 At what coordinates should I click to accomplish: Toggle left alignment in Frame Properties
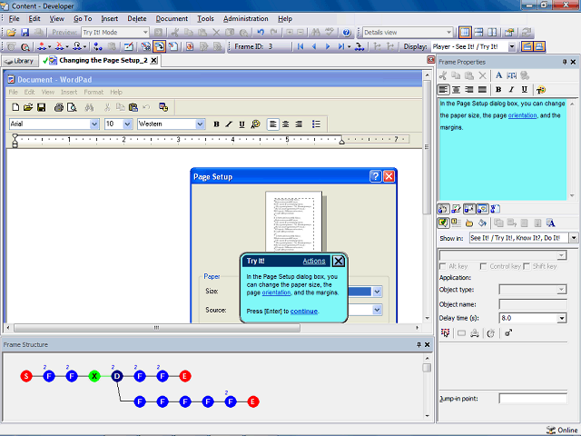click(443, 90)
